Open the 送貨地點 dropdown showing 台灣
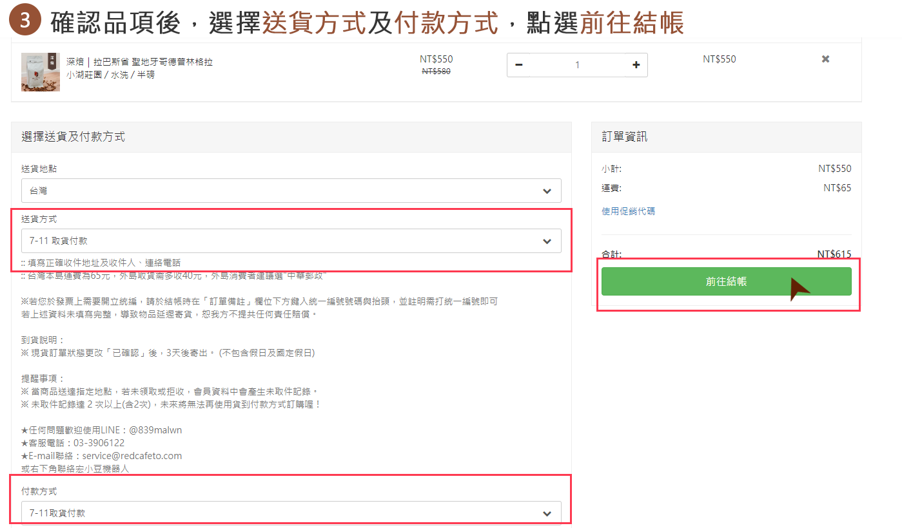Screen dimensions: 902x528 click(x=291, y=191)
